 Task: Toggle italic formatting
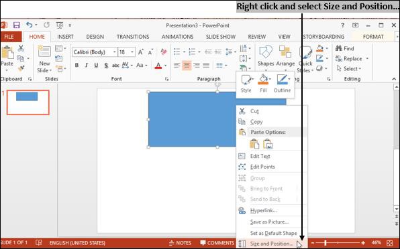[x=87, y=66]
